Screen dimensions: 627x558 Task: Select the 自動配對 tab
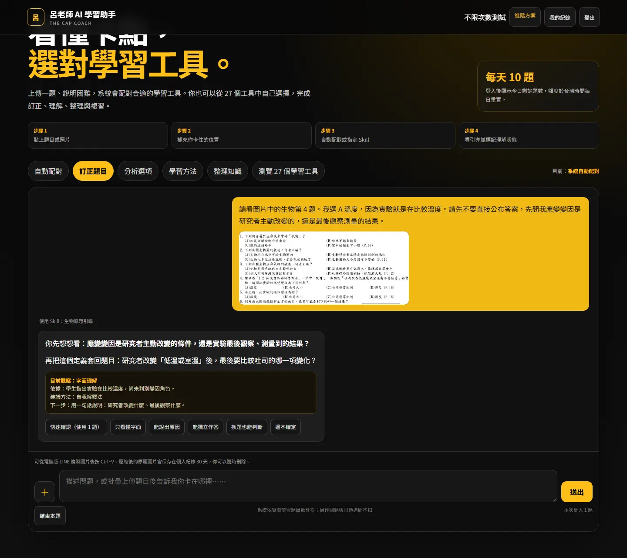pos(48,171)
